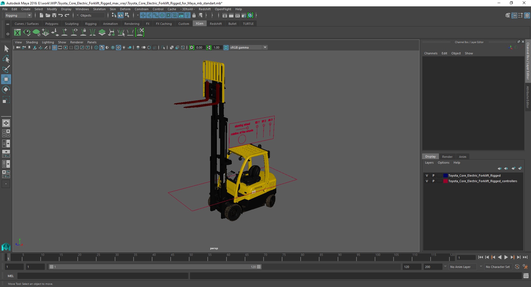
Task: Click the XGen window shelf icon
Action: (x=17, y=33)
